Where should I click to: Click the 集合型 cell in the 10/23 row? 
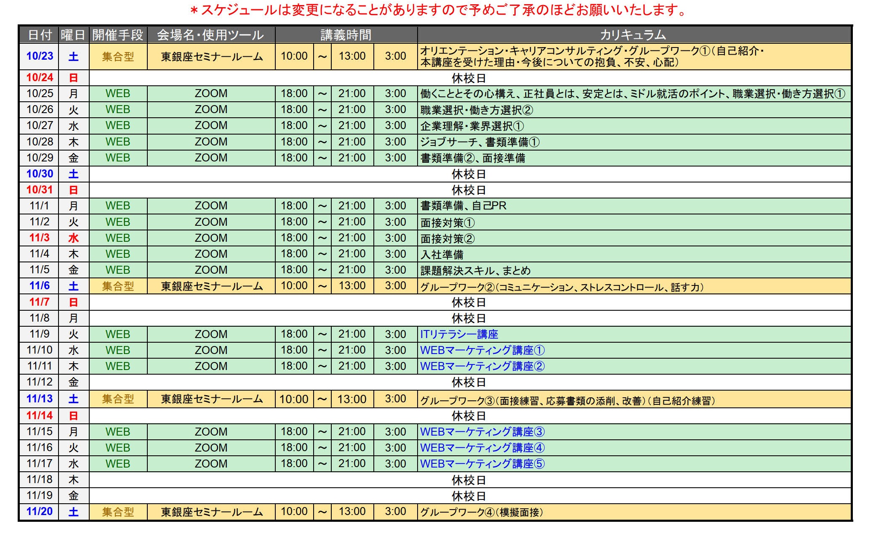(x=118, y=56)
